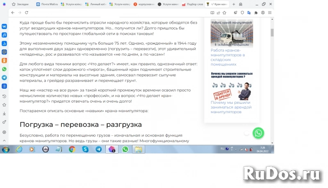Image resolution: width=328 pixels, height=188 pixels.
Task: Open downloads from the sidebar
Action: click(x=4, y=113)
